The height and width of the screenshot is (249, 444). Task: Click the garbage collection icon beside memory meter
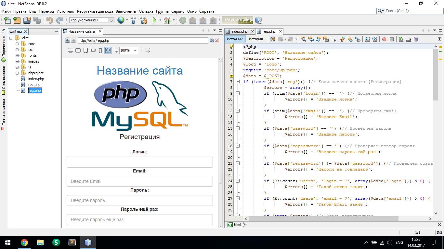pyautogui.click(x=258, y=20)
